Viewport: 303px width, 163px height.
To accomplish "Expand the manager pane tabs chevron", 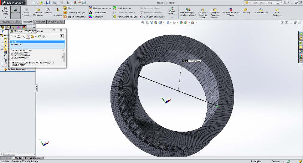I will tap(34, 27).
